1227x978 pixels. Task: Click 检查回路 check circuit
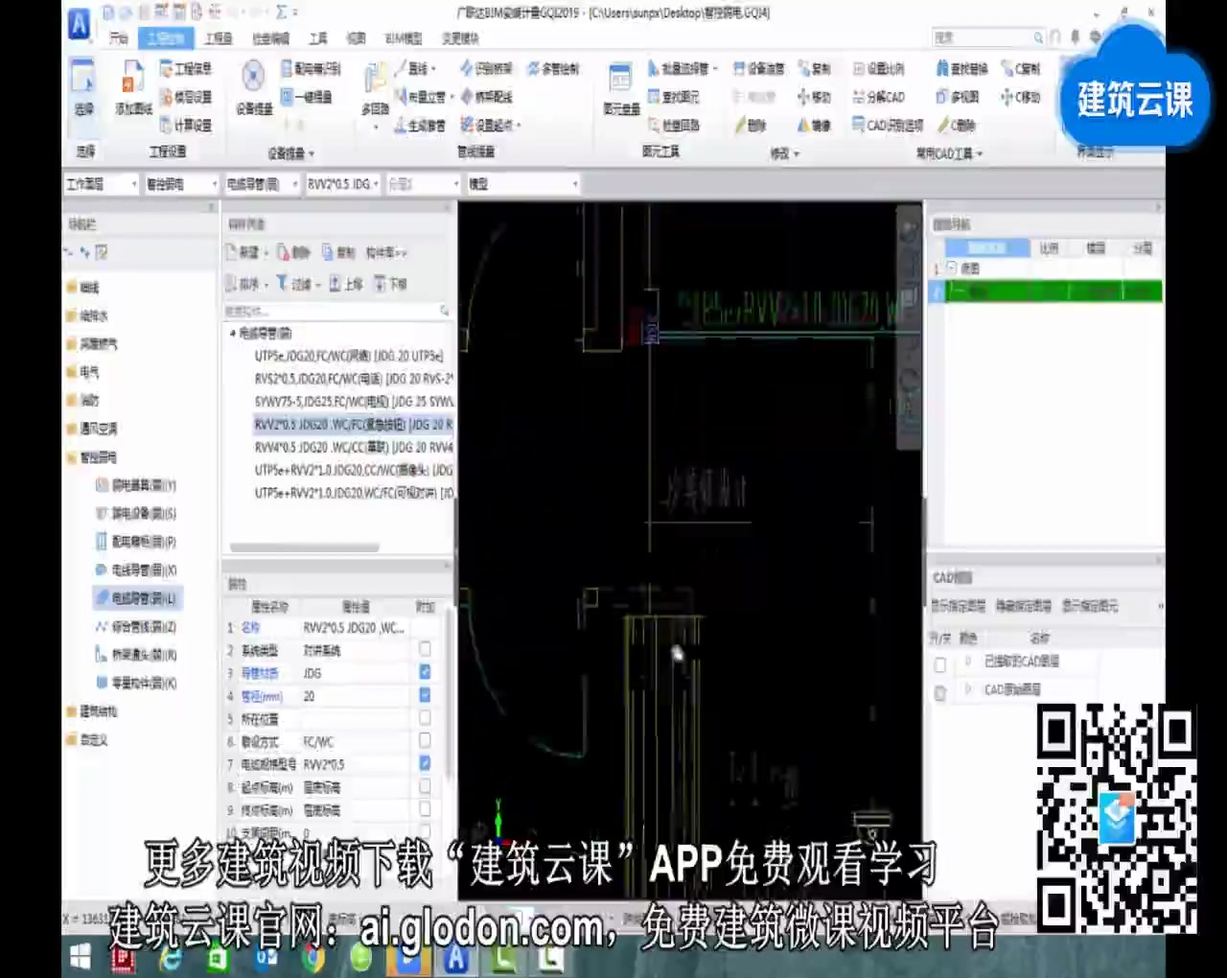point(674,125)
